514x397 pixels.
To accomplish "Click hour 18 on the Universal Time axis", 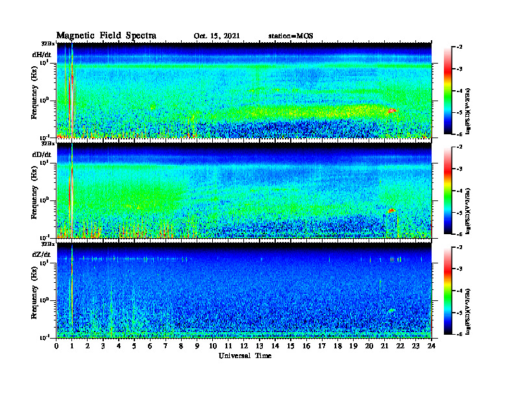I will point(337,346).
